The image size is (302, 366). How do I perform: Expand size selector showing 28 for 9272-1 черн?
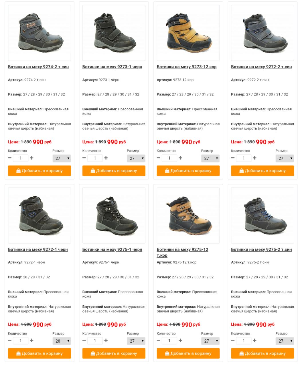(x=62, y=341)
